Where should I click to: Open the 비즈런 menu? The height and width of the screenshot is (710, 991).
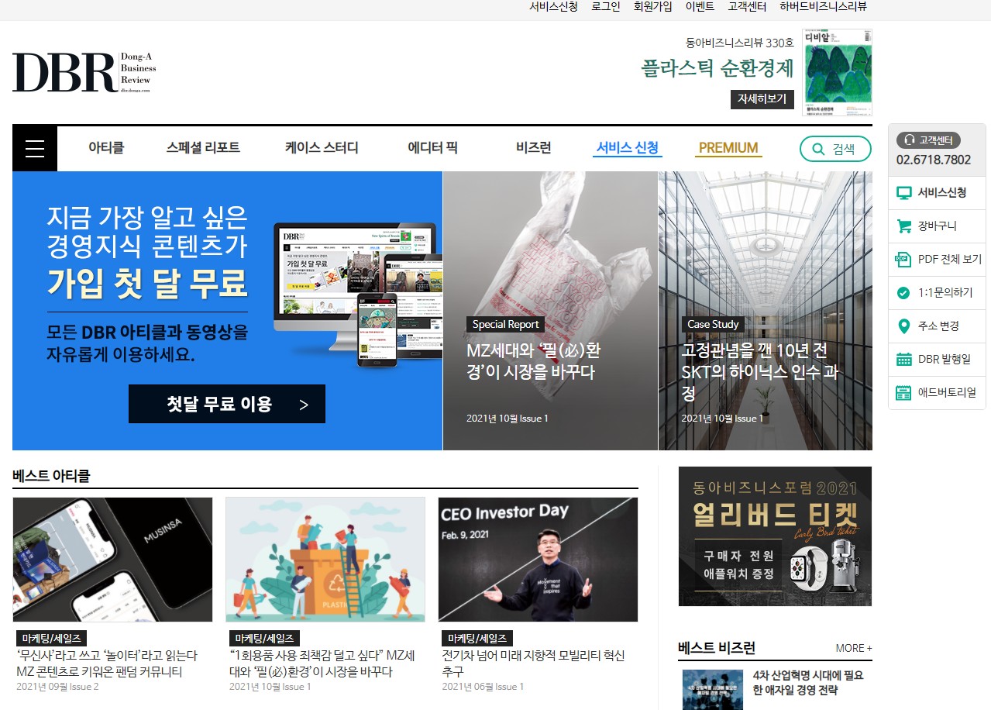tap(533, 148)
